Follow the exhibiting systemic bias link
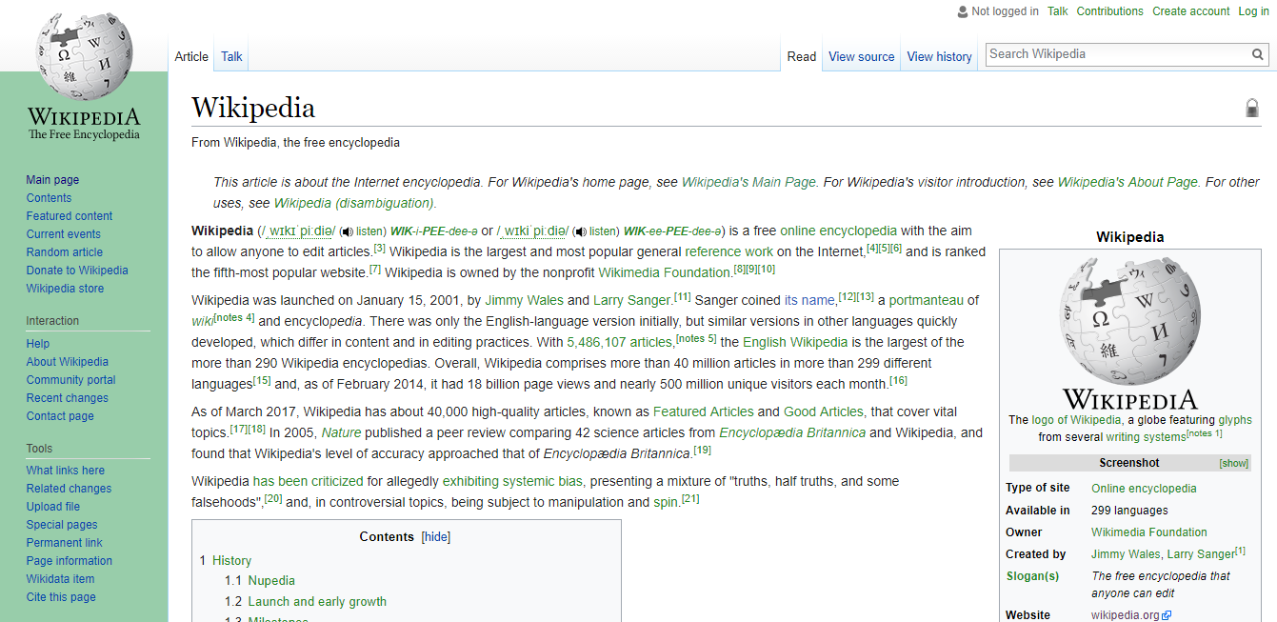Image resolution: width=1277 pixels, height=622 pixels. pyautogui.click(x=513, y=481)
